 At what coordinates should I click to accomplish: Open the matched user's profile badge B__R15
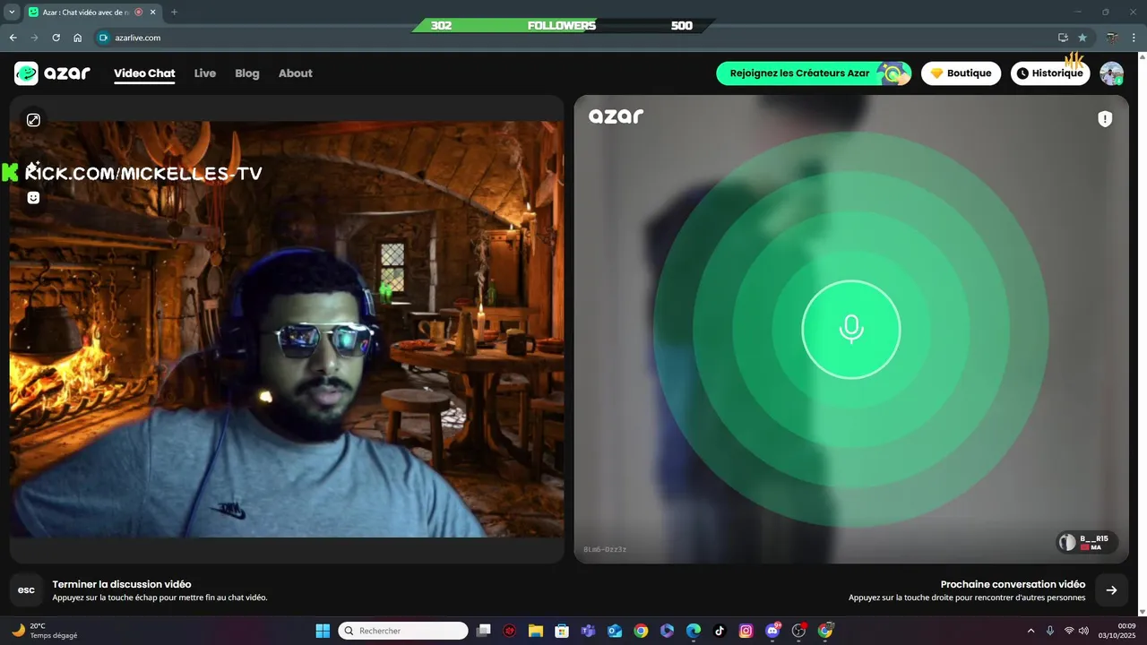coord(1085,542)
